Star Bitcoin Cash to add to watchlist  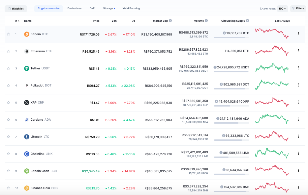click(9, 171)
